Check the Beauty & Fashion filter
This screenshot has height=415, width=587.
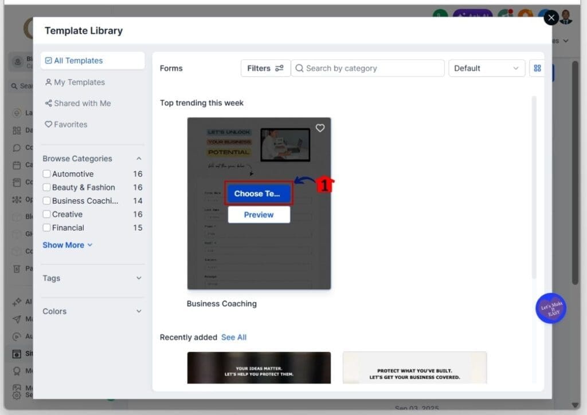coord(46,187)
